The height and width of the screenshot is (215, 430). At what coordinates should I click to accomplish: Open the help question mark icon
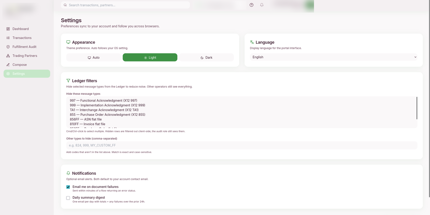252,5
